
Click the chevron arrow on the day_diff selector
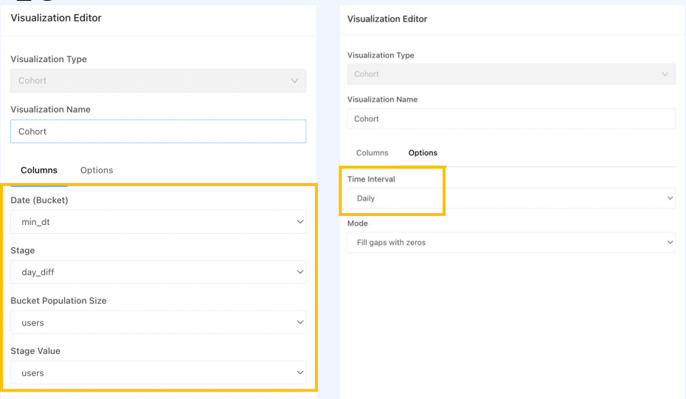pyautogui.click(x=300, y=272)
